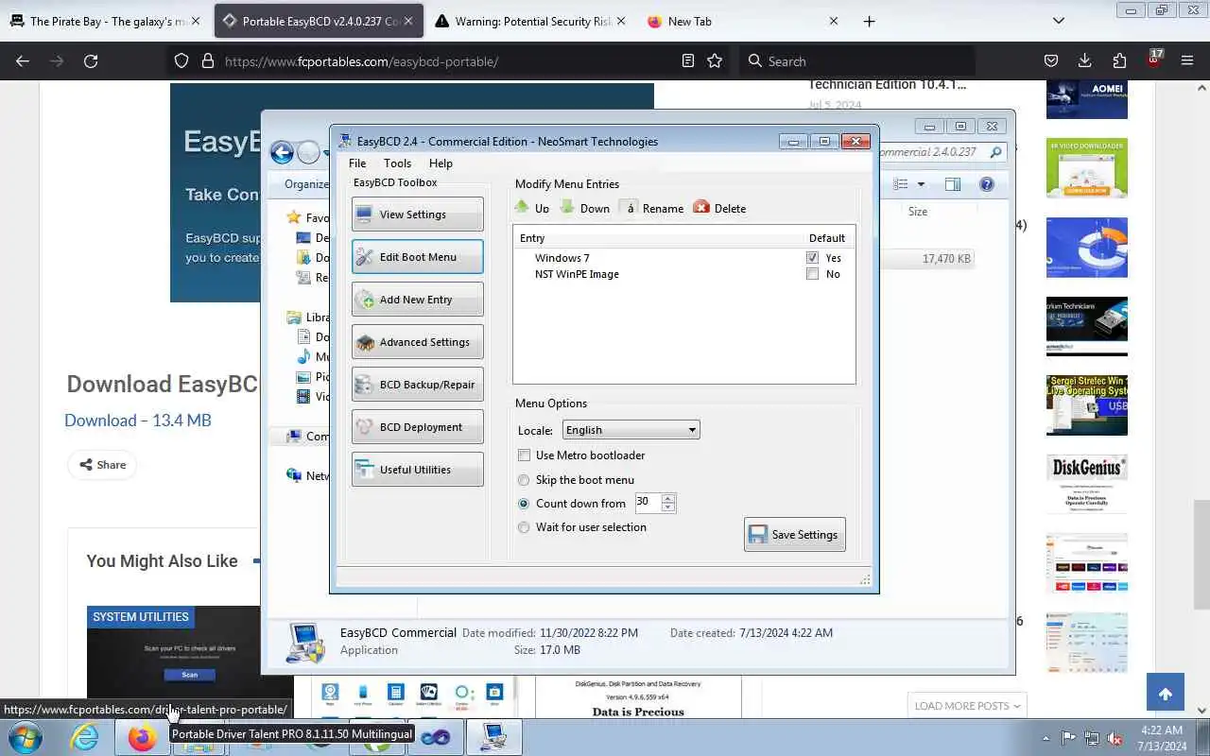Click LOAD MORE POSTS button
Screen dimensions: 1210x756
(967, 706)
